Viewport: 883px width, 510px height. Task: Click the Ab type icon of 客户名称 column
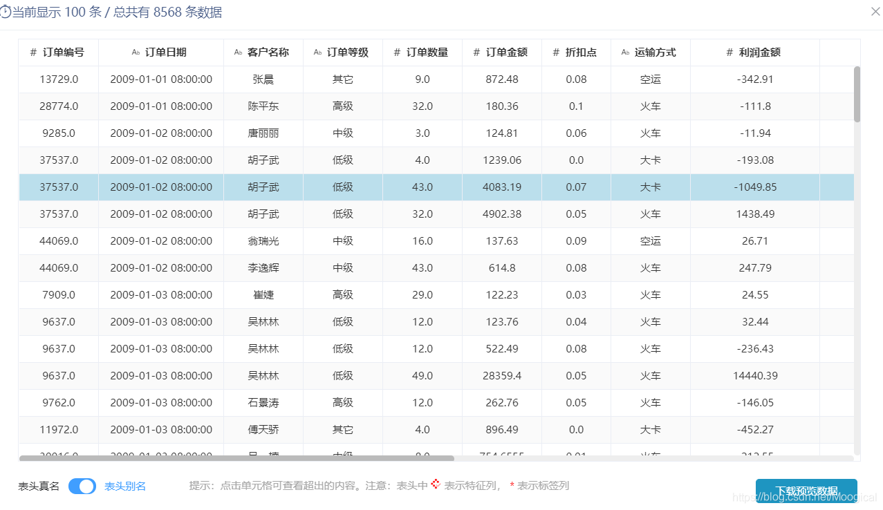tap(238, 53)
